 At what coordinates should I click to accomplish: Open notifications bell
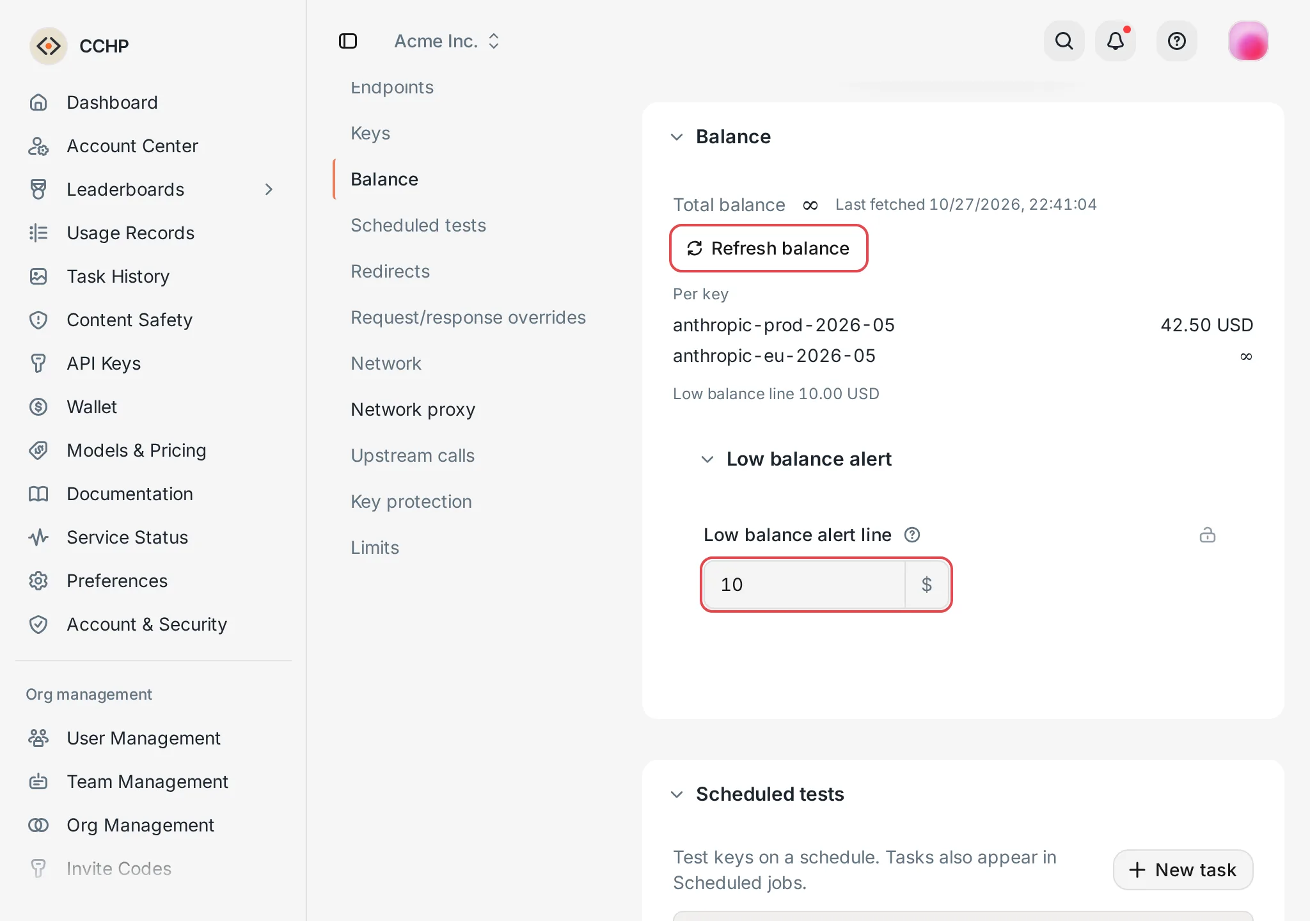tap(1115, 41)
